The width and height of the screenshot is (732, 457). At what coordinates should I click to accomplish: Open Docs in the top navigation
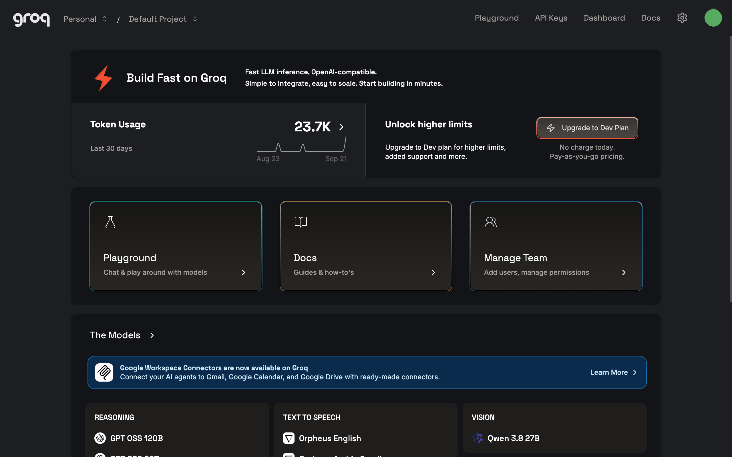(x=651, y=18)
